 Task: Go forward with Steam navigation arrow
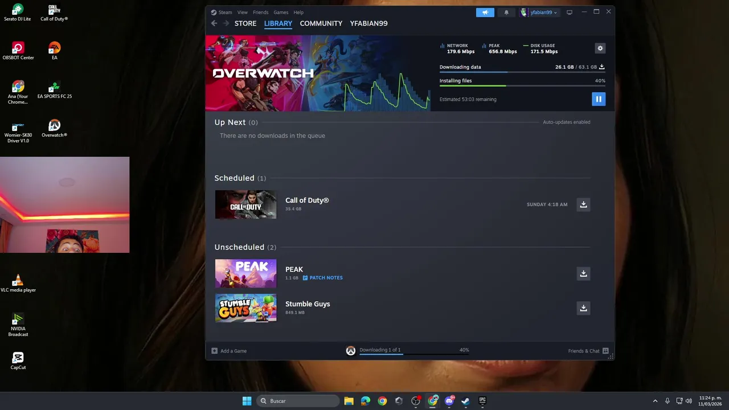coord(226,23)
